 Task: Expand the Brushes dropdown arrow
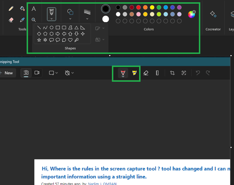pos(52,19)
